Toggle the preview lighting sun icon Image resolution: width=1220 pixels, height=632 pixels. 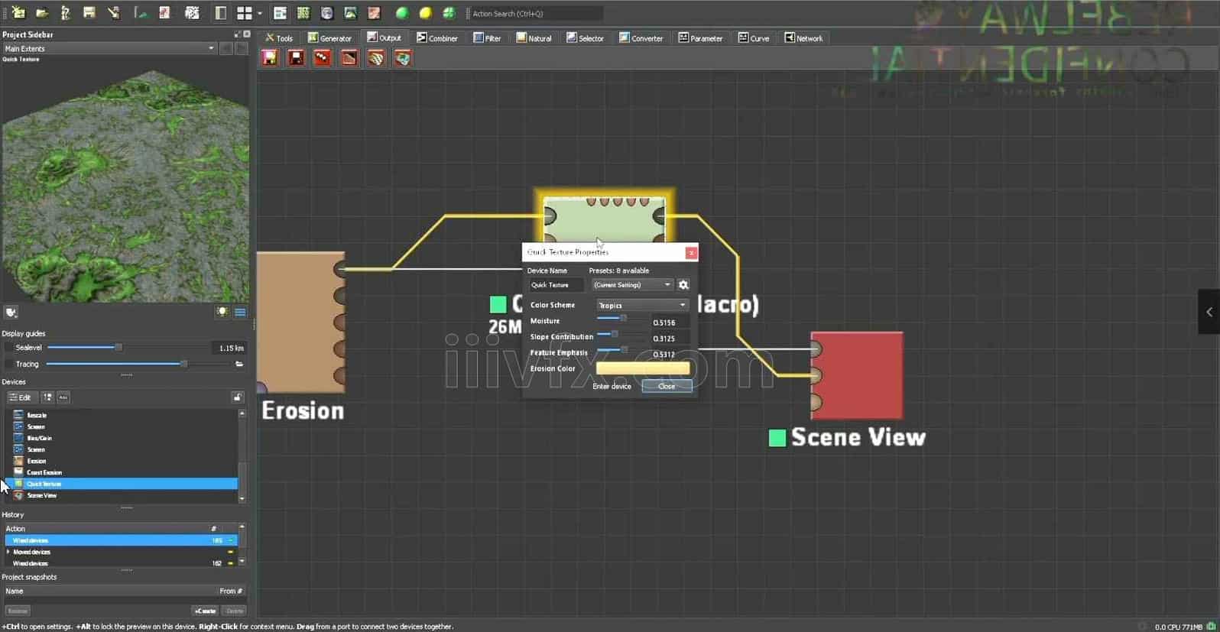(x=222, y=312)
